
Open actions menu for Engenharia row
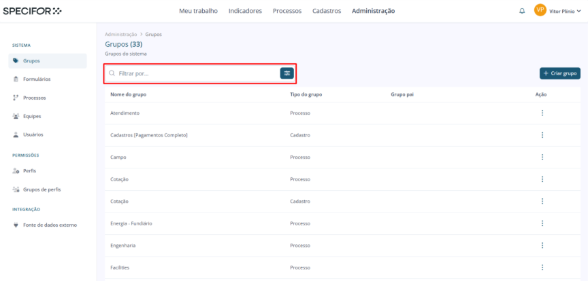(542, 246)
